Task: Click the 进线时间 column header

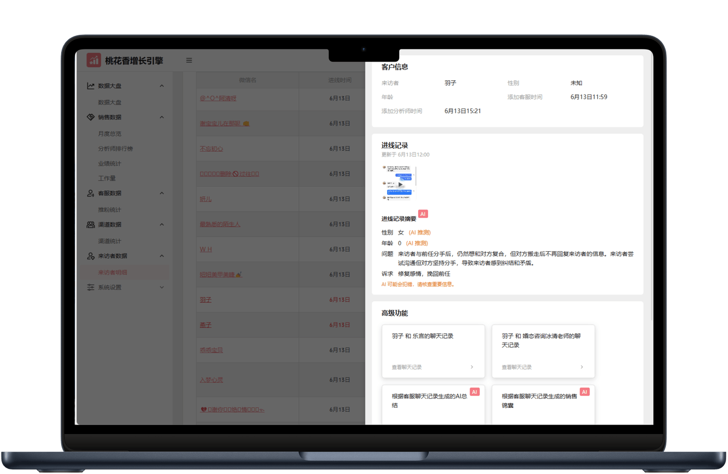Action: tap(340, 80)
